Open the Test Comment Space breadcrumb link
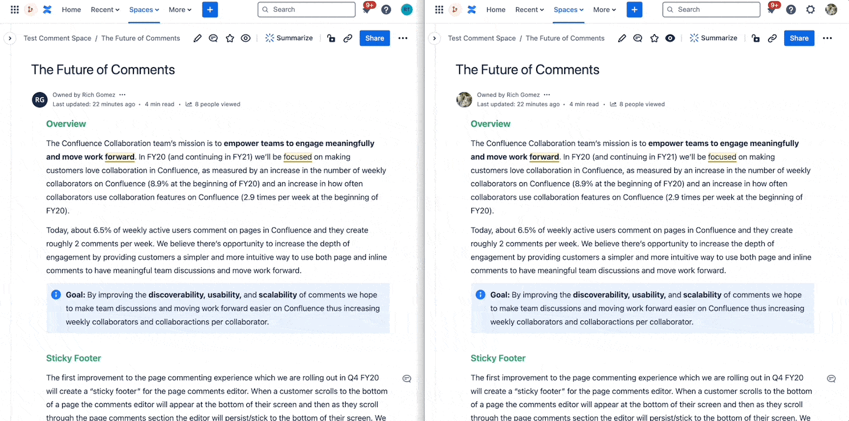 (x=57, y=38)
